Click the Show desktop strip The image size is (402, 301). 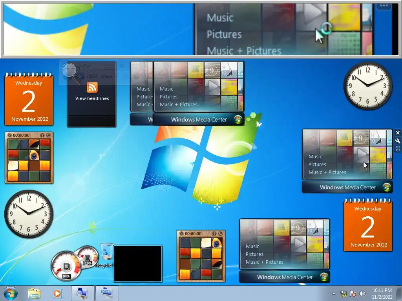click(399, 293)
